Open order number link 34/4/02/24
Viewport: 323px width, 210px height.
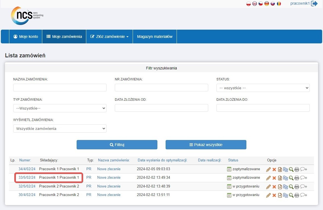tap(27, 169)
